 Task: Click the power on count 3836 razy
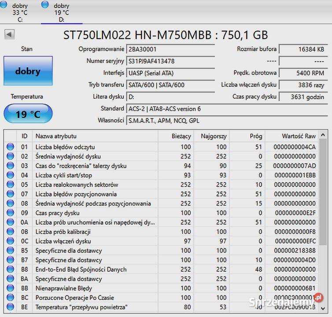tap(303, 85)
